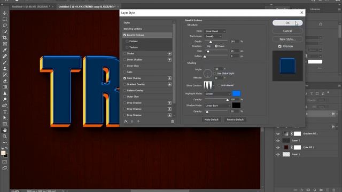Click the fx add style icon in Layer Style
Viewport: 342px width, 192px height.
(x=126, y=122)
